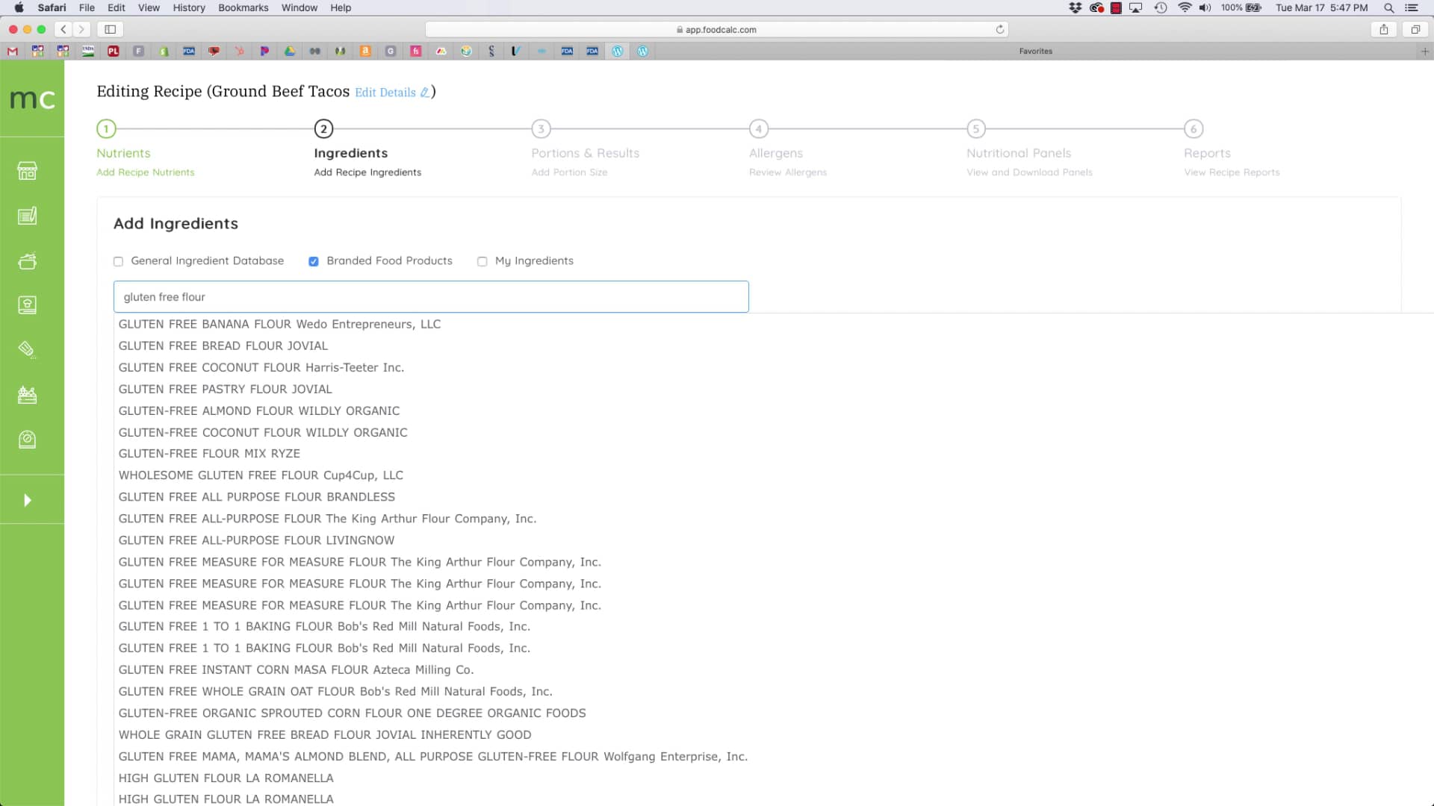This screenshot has width=1434, height=806.
Task: Click Safari's forward navigation arrow
Action: pyautogui.click(x=81, y=29)
